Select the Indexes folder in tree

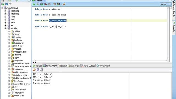(x=18, y=37)
